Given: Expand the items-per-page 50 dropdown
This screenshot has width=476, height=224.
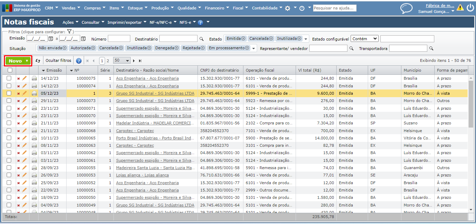Looking at the screenshot, I should tap(122, 60).
